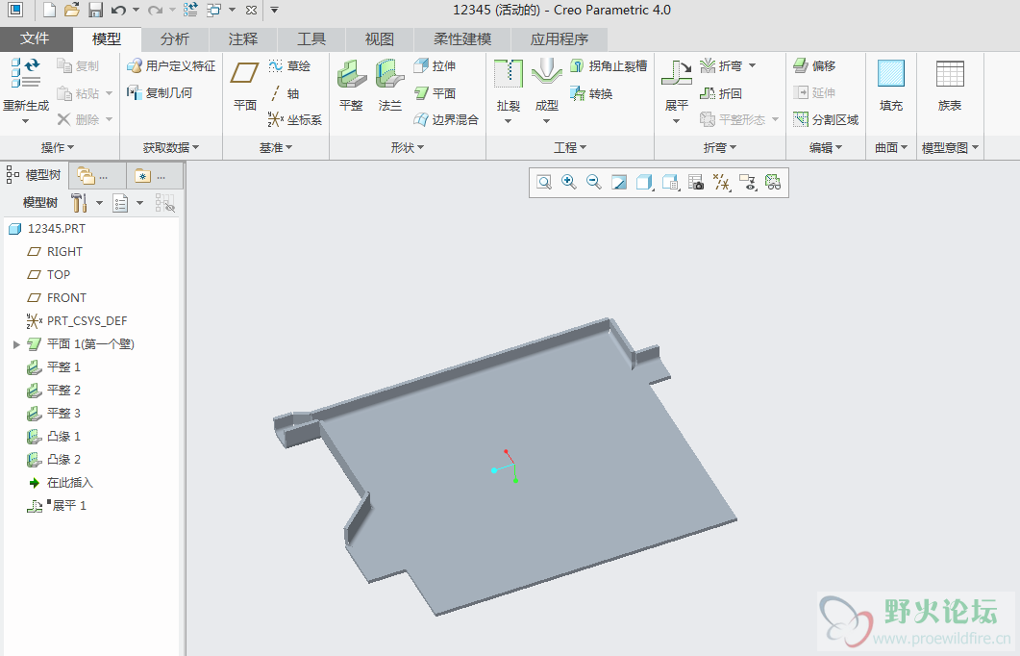Select the 边界混合 boundary blend tool

coord(446,119)
